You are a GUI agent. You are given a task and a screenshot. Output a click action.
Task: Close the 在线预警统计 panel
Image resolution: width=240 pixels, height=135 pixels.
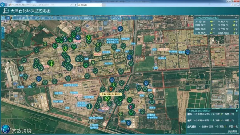point(237,111)
